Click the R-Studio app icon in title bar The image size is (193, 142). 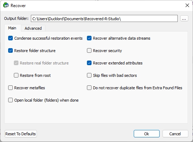[x=6, y=5]
